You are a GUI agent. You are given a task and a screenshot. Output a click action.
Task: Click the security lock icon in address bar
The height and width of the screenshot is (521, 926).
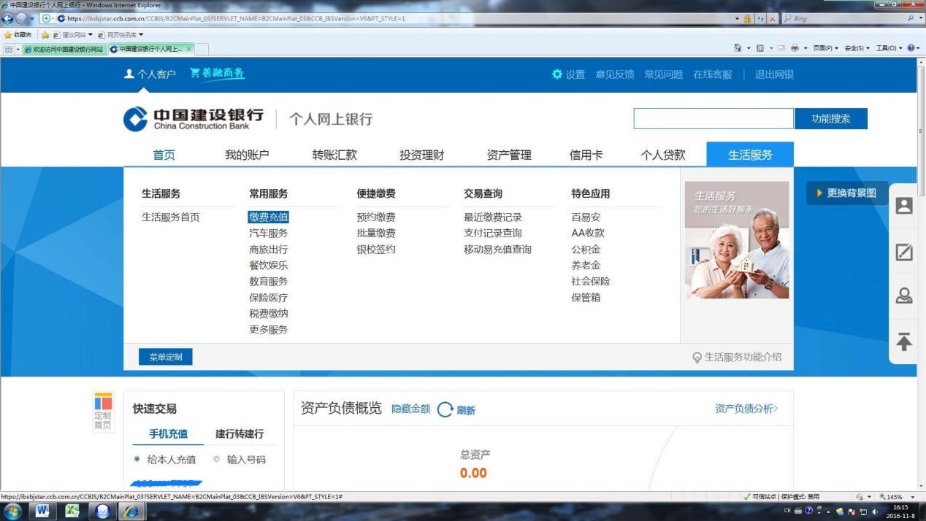point(747,18)
